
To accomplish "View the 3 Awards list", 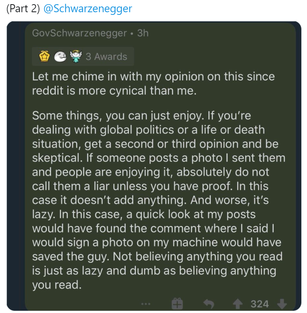I will point(107,57).
